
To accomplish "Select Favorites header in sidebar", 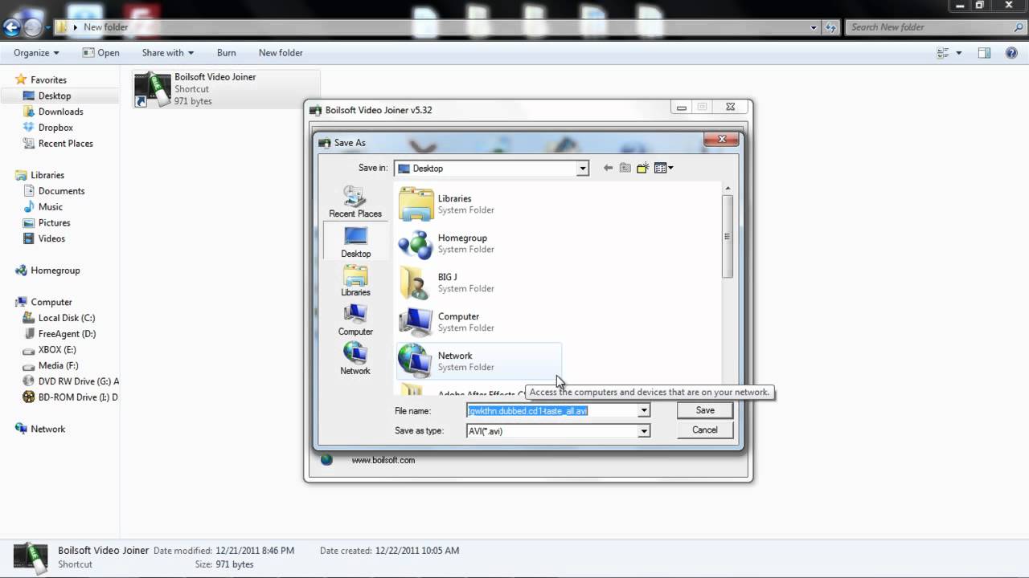I will click(x=48, y=79).
